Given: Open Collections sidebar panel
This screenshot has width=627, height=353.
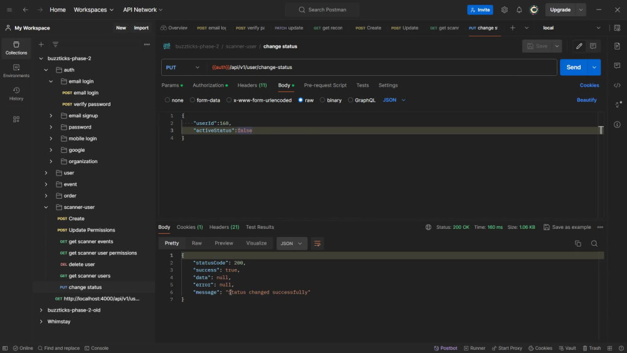Looking at the screenshot, I should click(16, 48).
